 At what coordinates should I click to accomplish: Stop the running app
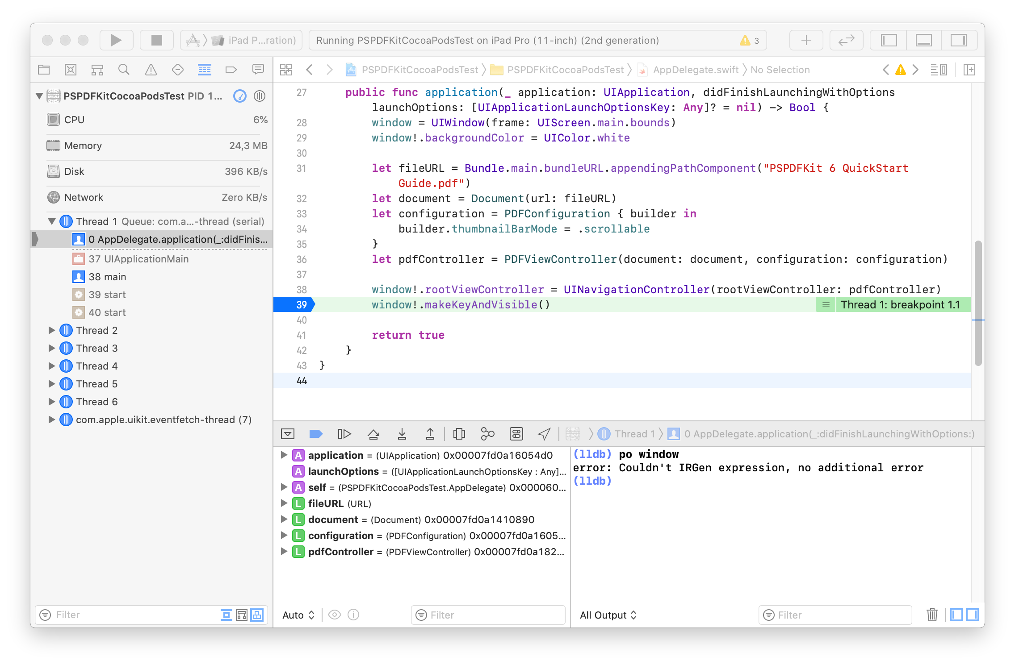156,40
